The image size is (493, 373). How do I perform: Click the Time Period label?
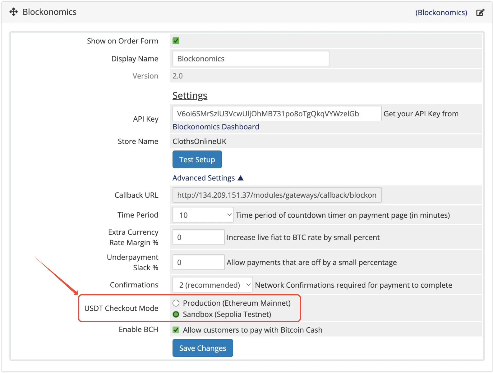(x=138, y=215)
